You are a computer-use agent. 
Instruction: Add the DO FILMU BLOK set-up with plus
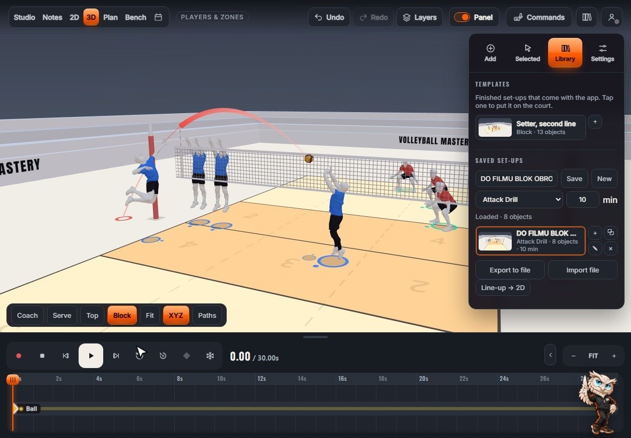point(595,233)
